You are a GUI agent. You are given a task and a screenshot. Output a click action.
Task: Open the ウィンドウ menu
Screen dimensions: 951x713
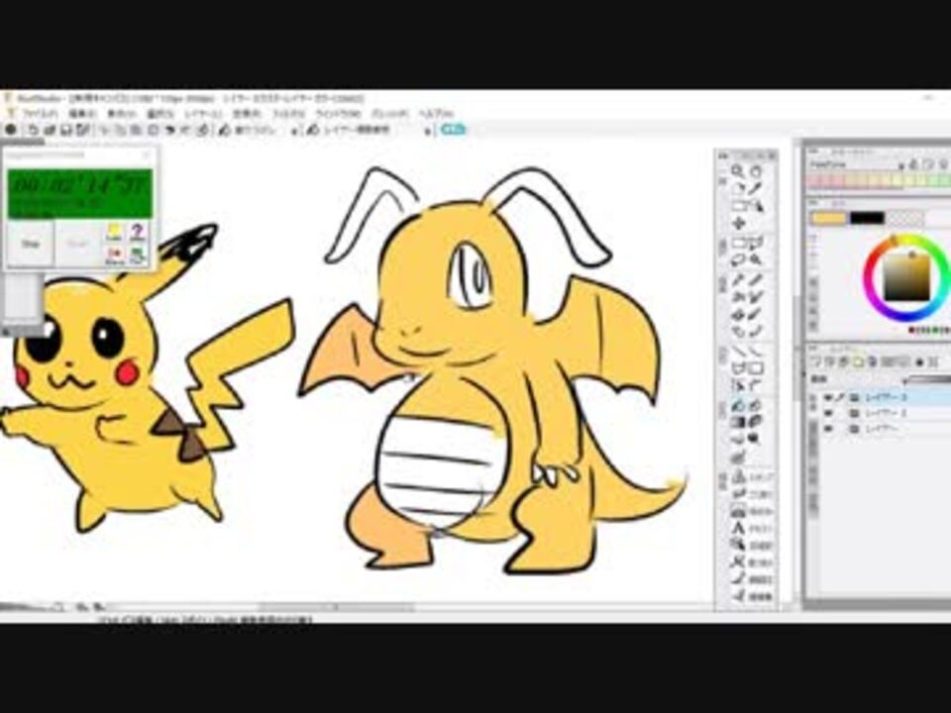coord(338,114)
